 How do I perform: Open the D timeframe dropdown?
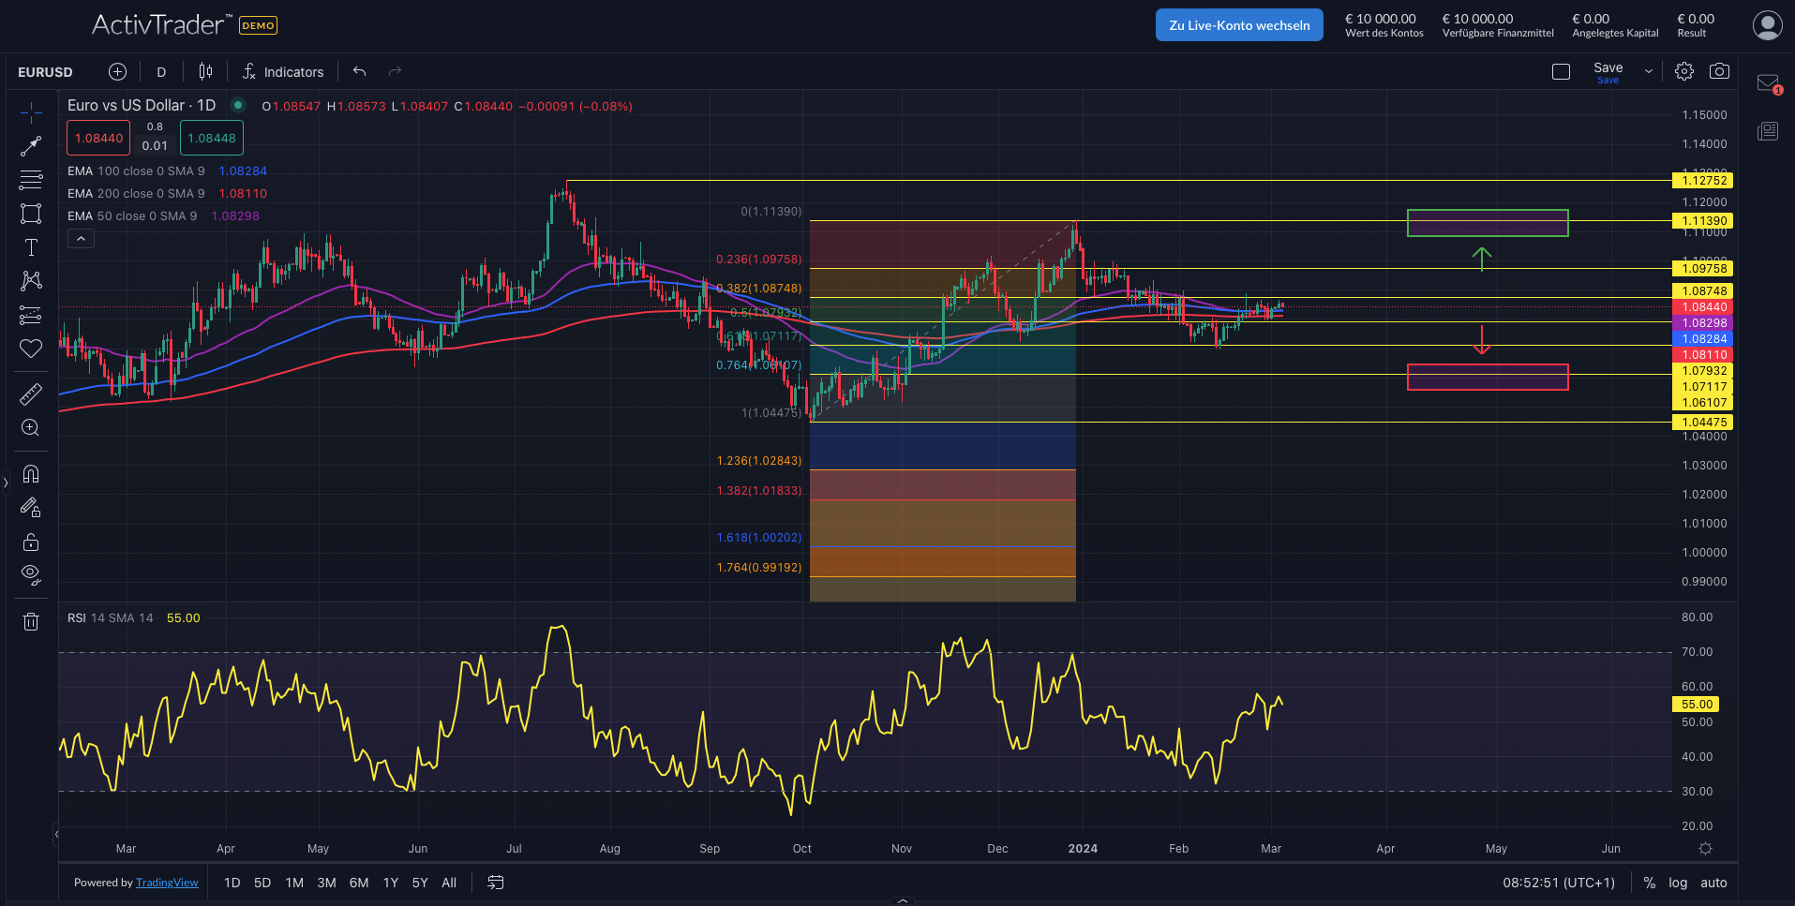(160, 71)
